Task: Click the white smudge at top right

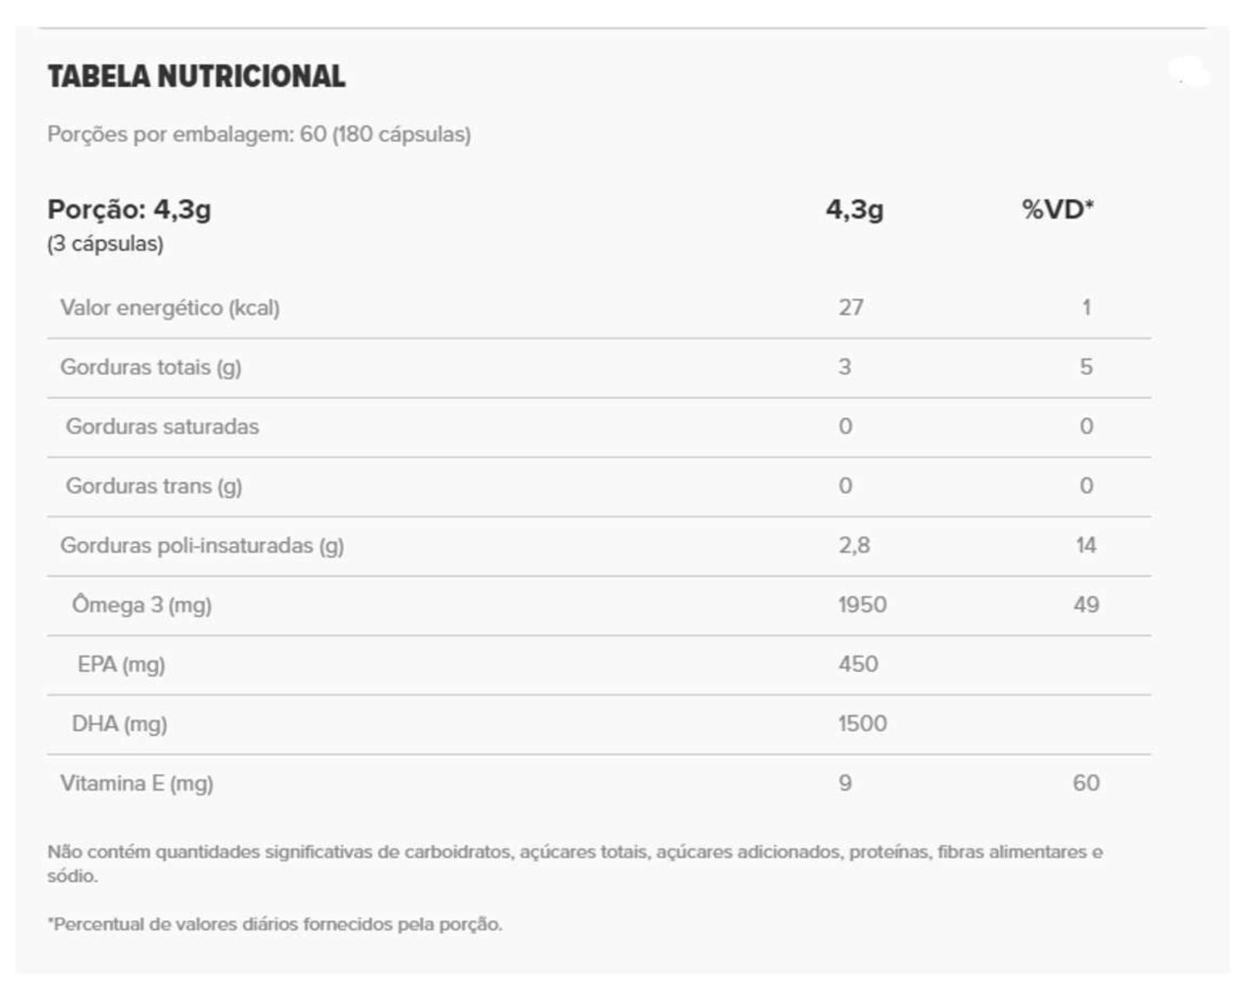Action: point(1189,73)
